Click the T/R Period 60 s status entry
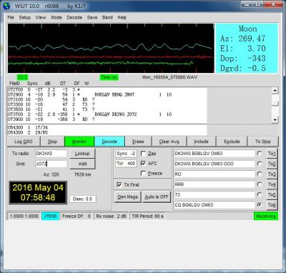The height and width of the screenshot is (273, 286). coord(147,217)
